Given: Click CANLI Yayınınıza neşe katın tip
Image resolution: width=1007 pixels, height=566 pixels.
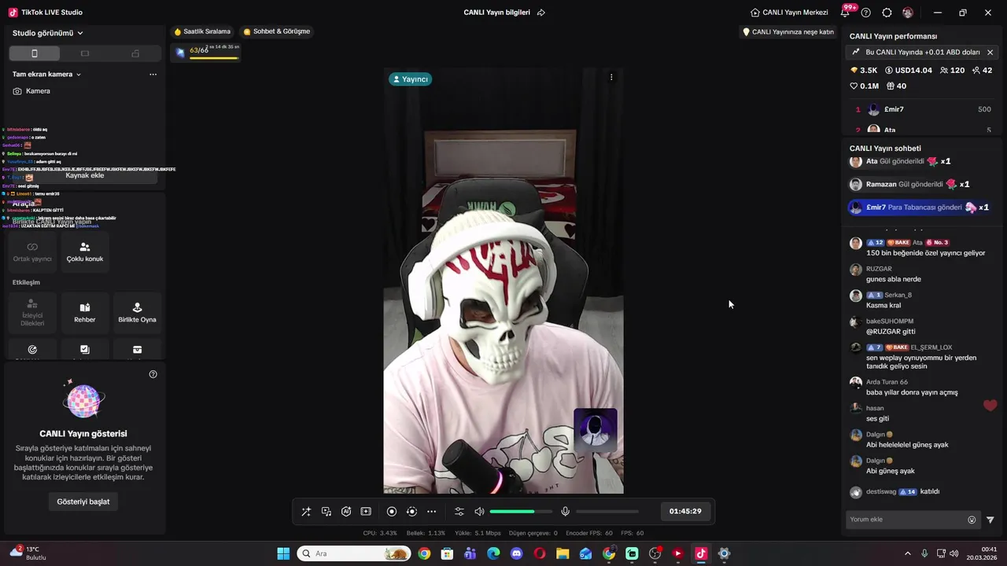Looking at the screenshot, I should [x=788, y=32].
